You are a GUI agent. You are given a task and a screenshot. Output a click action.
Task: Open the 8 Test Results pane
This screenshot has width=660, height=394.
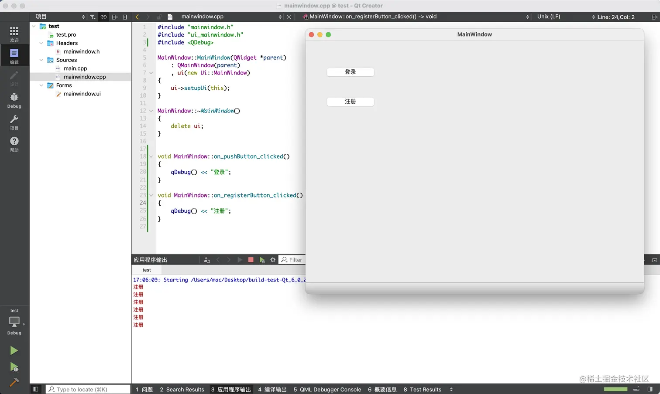click(423, 389)
